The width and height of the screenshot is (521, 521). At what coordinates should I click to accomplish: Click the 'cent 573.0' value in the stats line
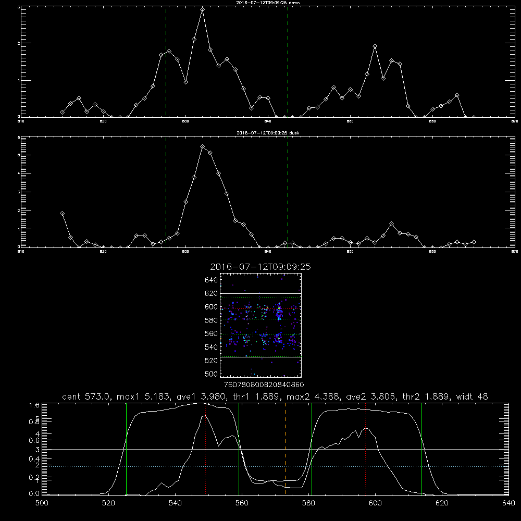pos(86,396)
